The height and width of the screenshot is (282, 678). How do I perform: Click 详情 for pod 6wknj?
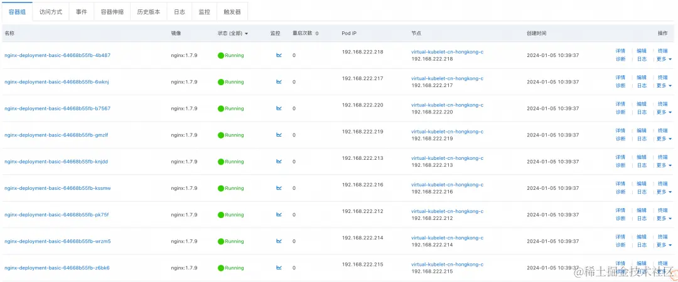coord(620,77)
